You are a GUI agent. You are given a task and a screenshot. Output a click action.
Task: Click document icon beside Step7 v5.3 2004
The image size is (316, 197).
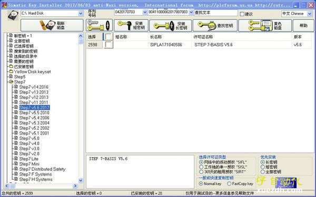pos(16,122)
